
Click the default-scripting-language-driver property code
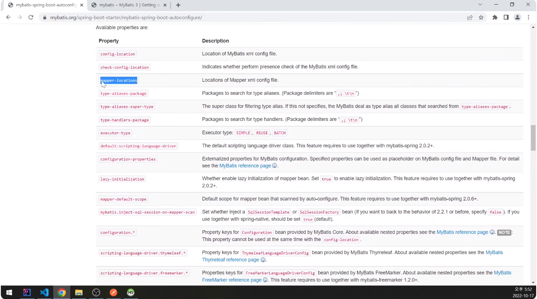[138, 146]
